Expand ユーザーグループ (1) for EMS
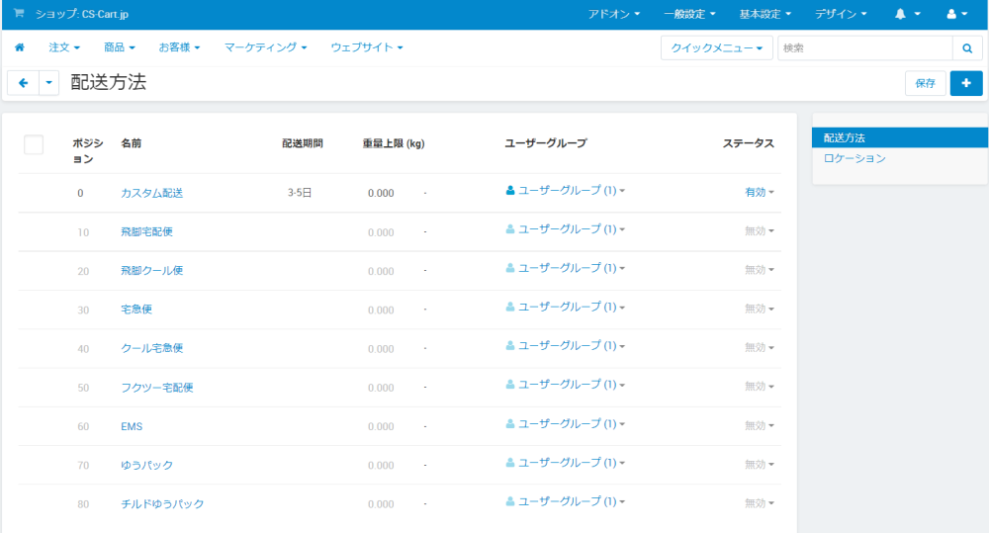Viewport: 989px width, 533px height. tap(571, 424)
